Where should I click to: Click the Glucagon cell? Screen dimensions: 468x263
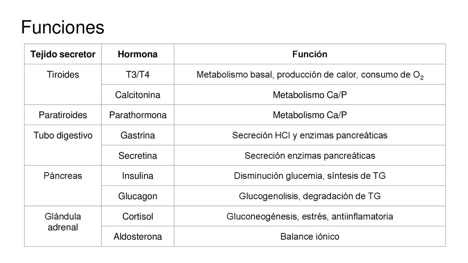(x=138, y=196)
